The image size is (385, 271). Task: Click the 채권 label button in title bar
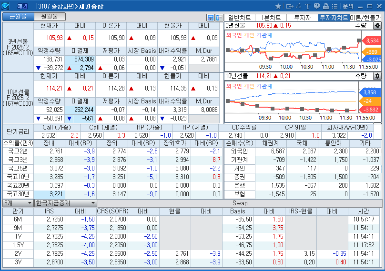22,6
